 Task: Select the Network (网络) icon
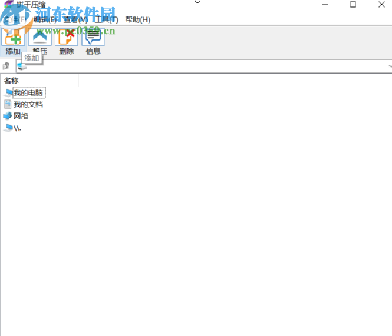8,116
